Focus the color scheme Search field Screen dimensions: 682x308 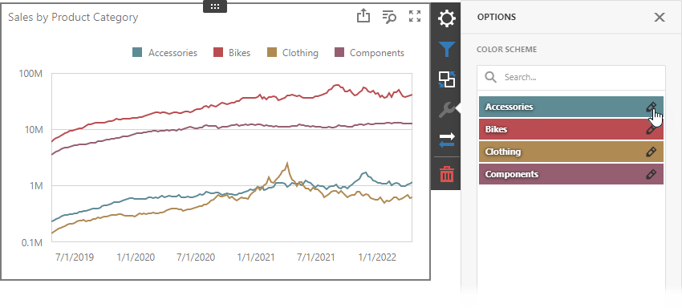[571, 78]
